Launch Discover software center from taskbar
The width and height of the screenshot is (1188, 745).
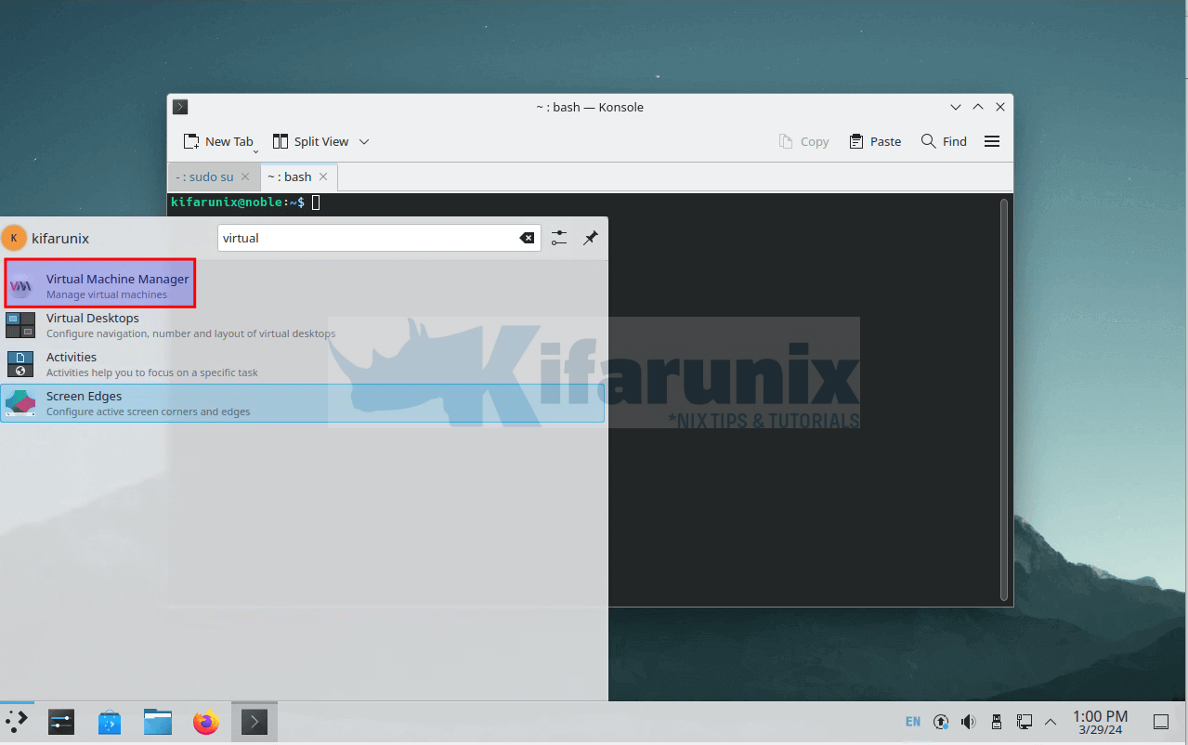pos(110,721)
